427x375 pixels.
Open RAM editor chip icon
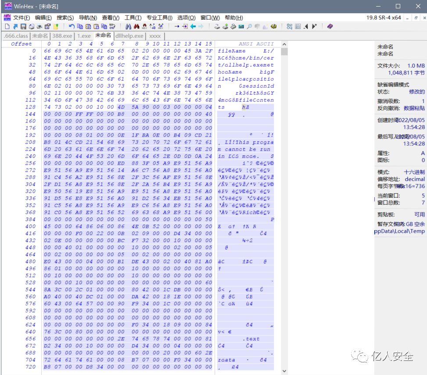[x=233, y=26]
